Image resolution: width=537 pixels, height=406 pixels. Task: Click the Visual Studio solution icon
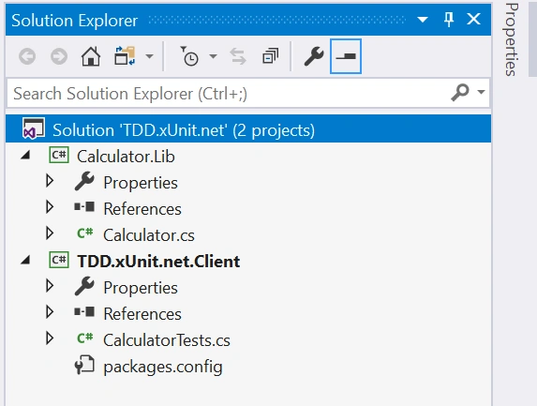coord(33,128)
